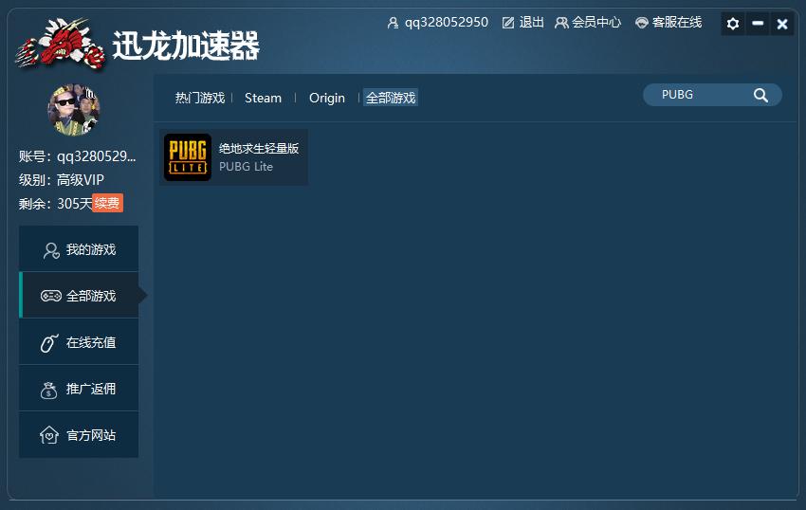Click the PUBG Lite subtitle text
The image size is (806, 510).
[246, 167]
